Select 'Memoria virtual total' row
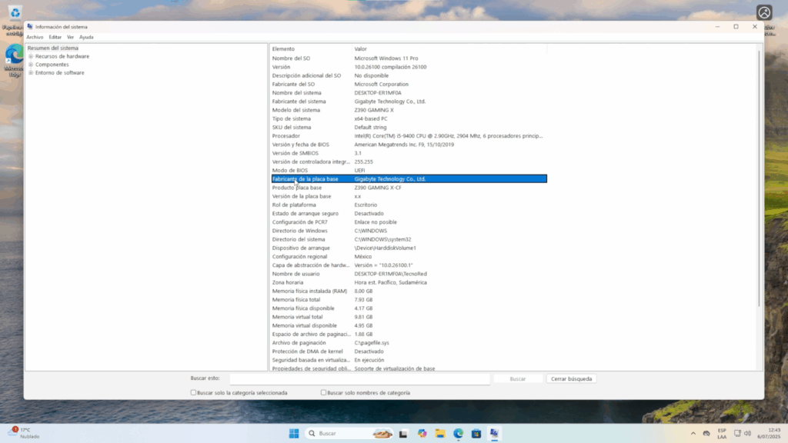This screenshot has height=443, width=788. (409, 317)
